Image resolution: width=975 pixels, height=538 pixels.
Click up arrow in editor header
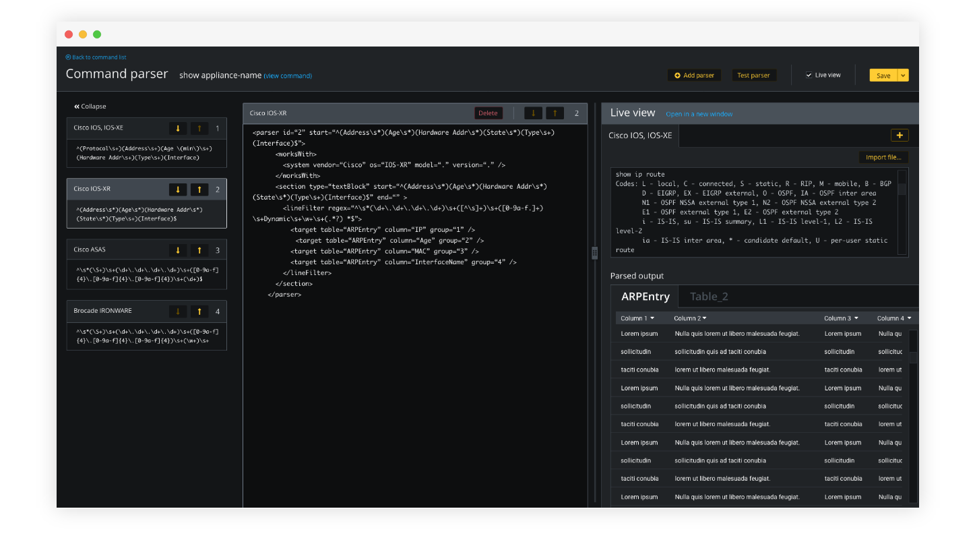[x=555, y=113]
